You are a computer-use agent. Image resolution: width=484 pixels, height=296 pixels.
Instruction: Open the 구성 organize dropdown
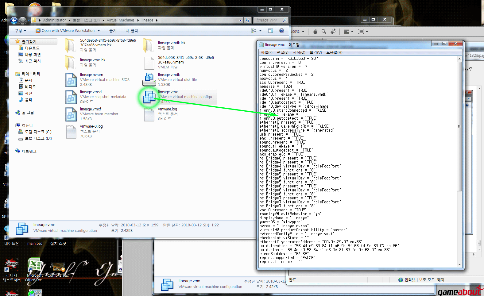click(x=21, y=31)
